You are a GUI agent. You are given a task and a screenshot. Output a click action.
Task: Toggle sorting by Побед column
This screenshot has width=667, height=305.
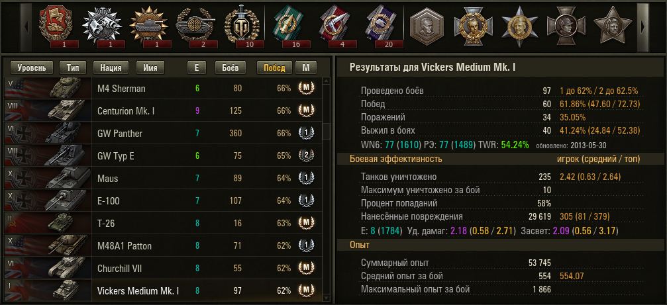click(274, 67)
